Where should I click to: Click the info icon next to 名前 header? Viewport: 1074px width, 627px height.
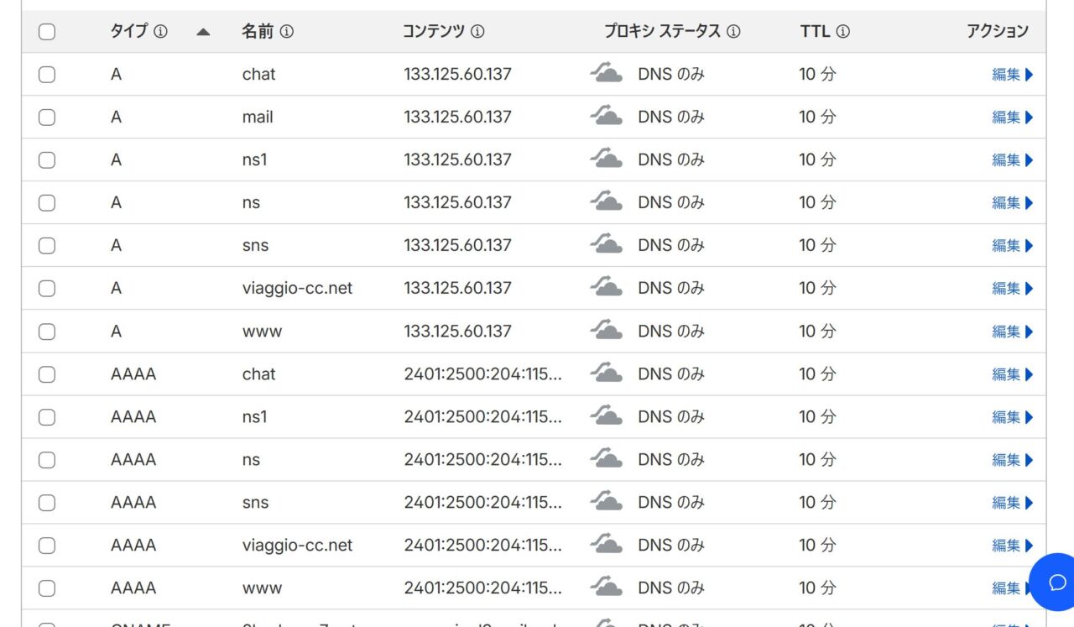click(287, 32)
